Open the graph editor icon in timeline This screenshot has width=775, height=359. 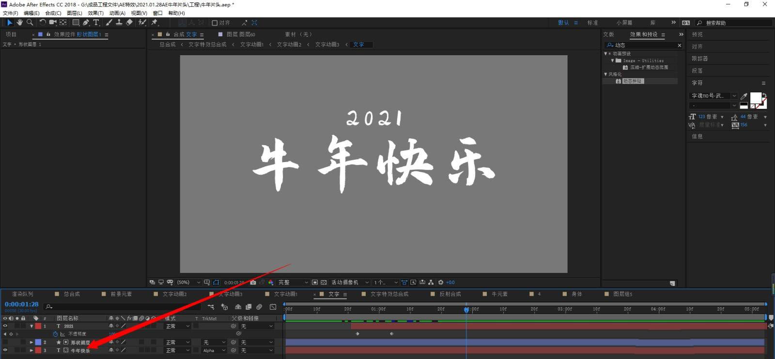273,307
